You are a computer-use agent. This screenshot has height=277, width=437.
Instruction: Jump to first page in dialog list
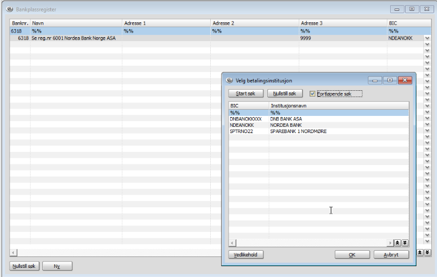click(398, 243)
